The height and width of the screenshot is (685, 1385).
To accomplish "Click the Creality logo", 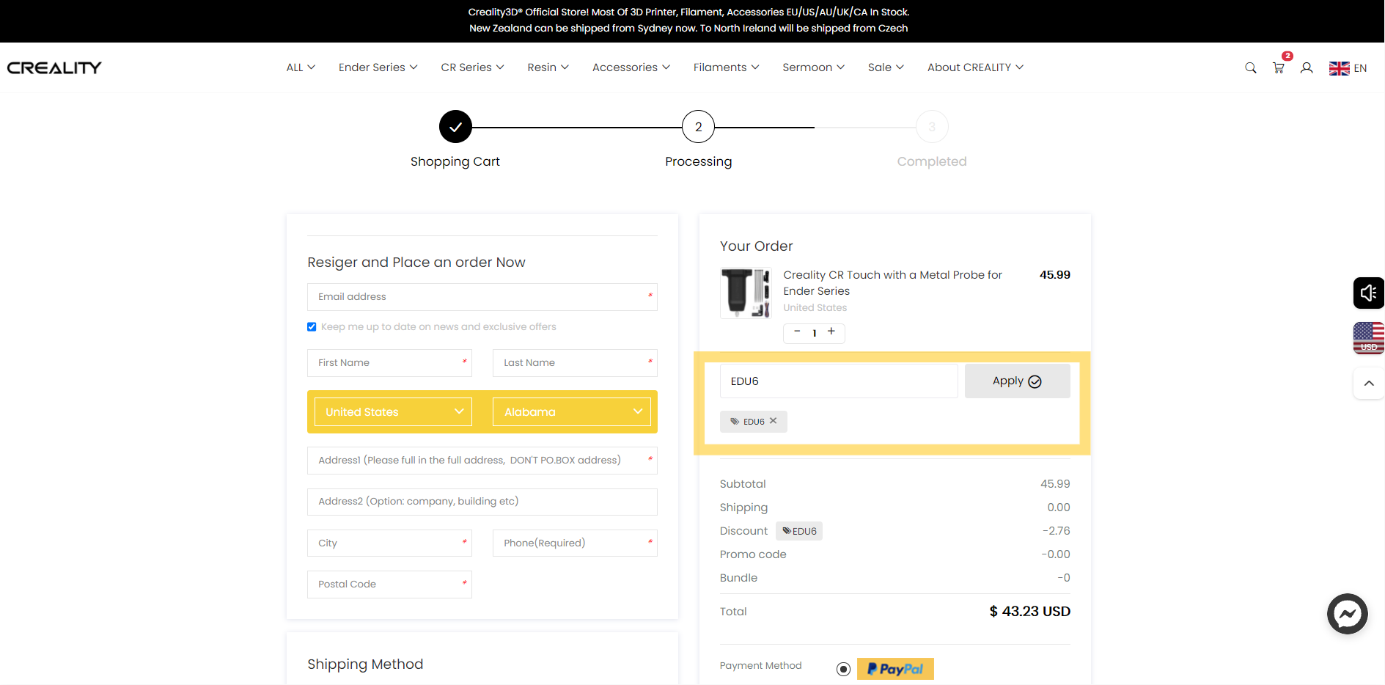I will (54, 67).
